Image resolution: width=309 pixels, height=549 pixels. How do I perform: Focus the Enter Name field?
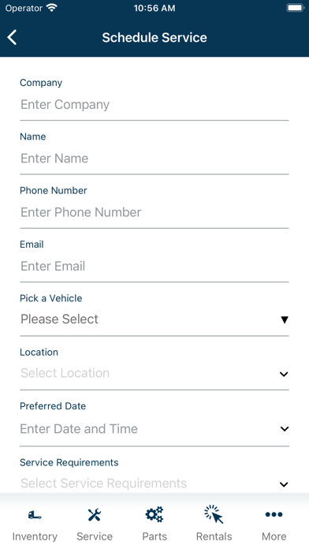click(154, 159)
